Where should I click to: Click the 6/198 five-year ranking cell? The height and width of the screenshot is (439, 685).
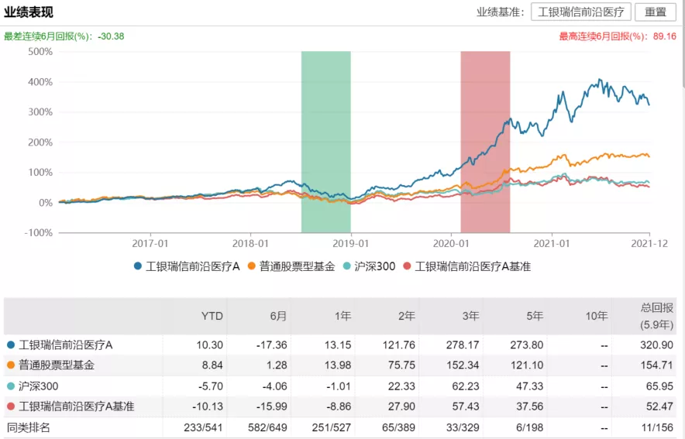tap(528, 427)
